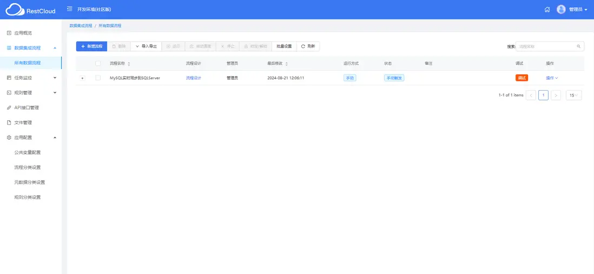This screenshot has height=274, width=594.
Task: Expand the 任务监控 sidebar section
Action: coord(31,78)
